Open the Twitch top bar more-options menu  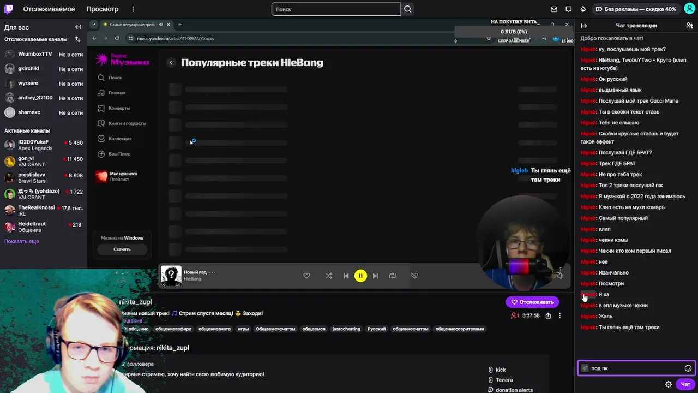[x=133, y=9]
